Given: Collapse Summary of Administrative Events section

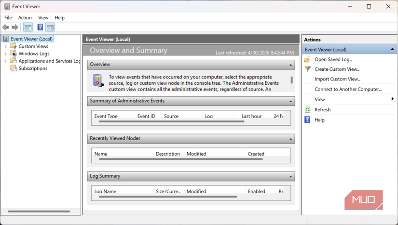Looking at the screenshot, I should click(290, 101).
